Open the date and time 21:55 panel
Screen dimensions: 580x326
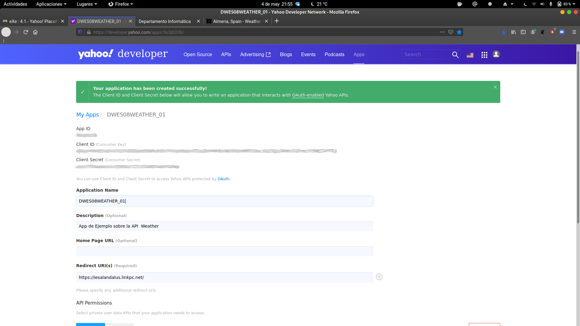point(277,4)
